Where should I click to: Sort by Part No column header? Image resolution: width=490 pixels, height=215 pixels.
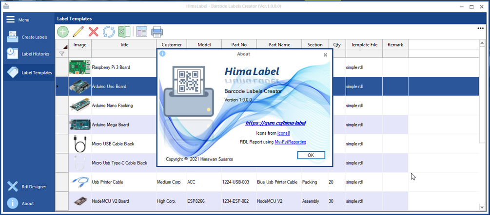(239, 45)
